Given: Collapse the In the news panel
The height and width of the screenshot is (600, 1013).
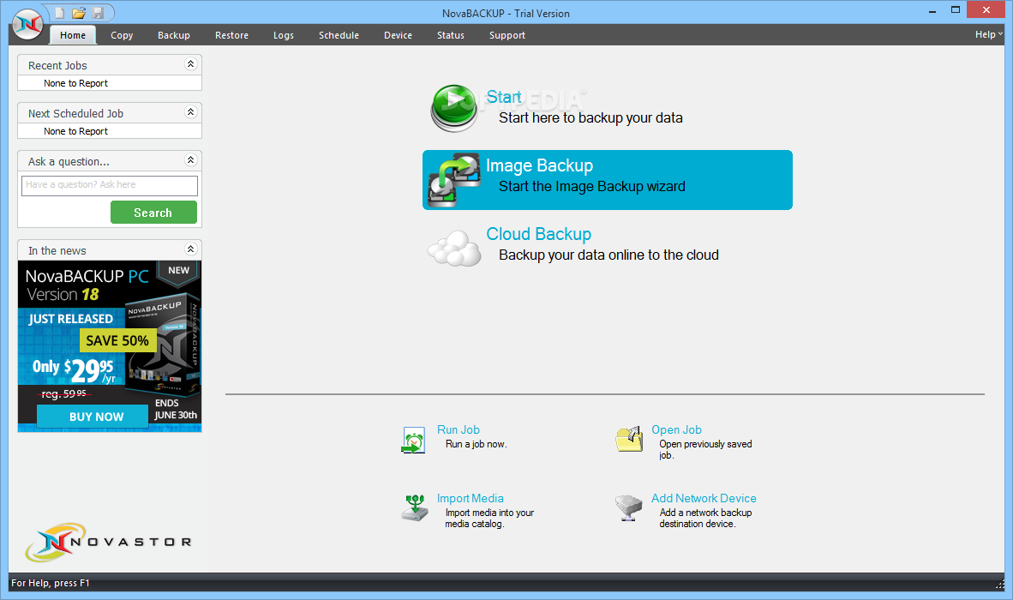Looking at the screenshot, I should tap(190, 249).
